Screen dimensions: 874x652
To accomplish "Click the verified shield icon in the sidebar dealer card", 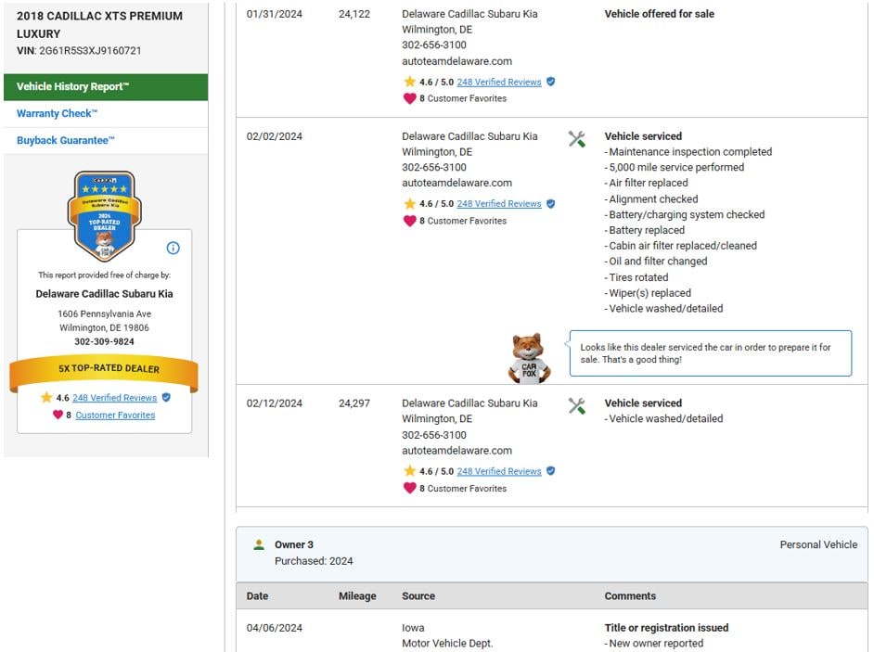I will [166, 398].
